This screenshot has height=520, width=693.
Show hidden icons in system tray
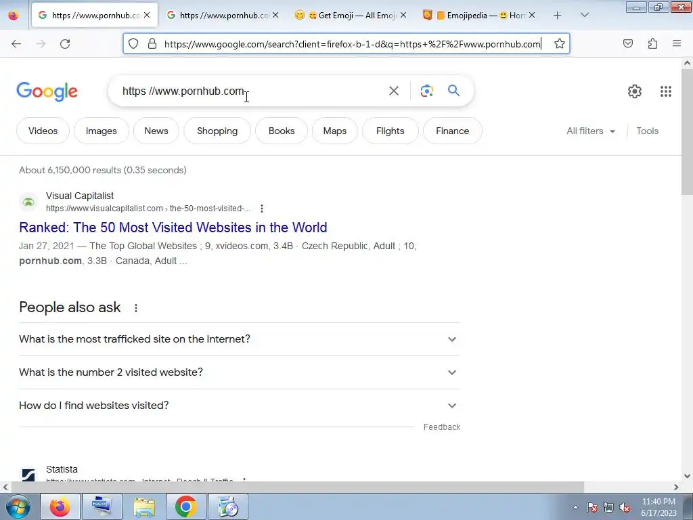575,507
